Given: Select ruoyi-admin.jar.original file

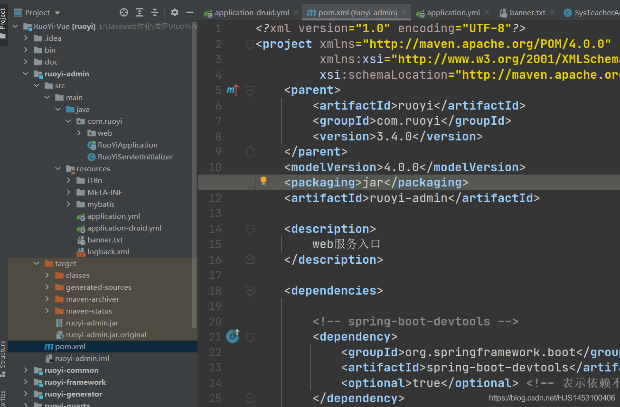Looking at the screenshot, I should (101, 334).
